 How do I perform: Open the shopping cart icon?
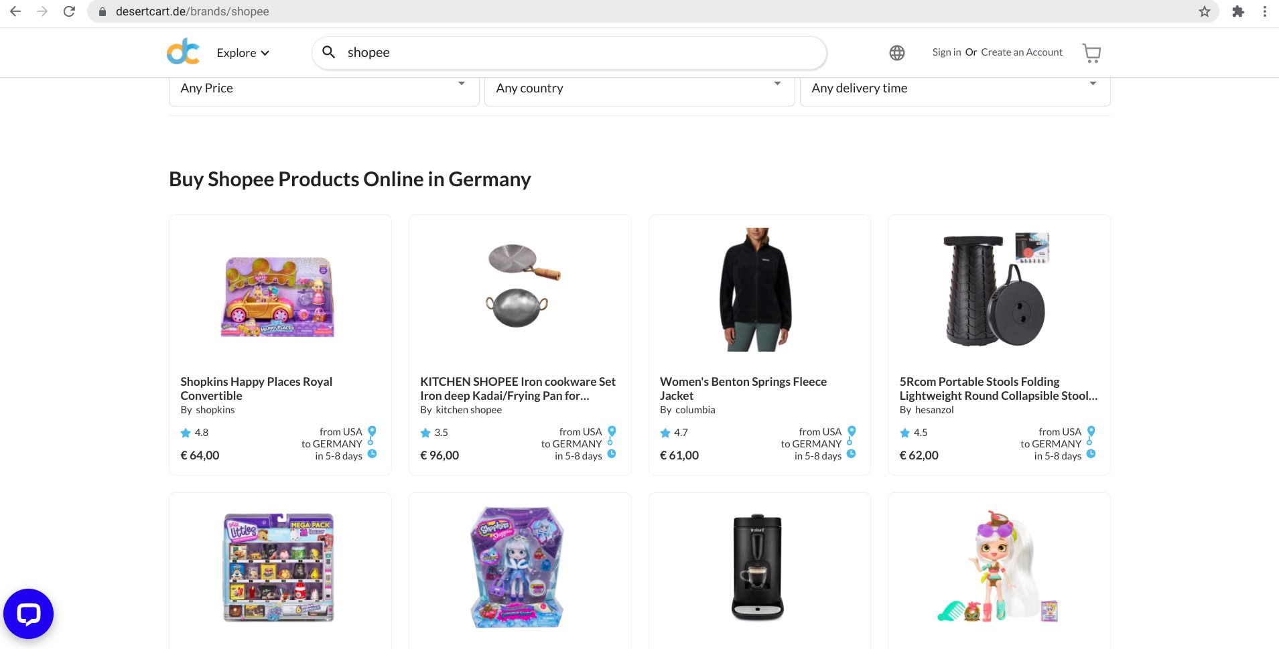click(1091, 53)
